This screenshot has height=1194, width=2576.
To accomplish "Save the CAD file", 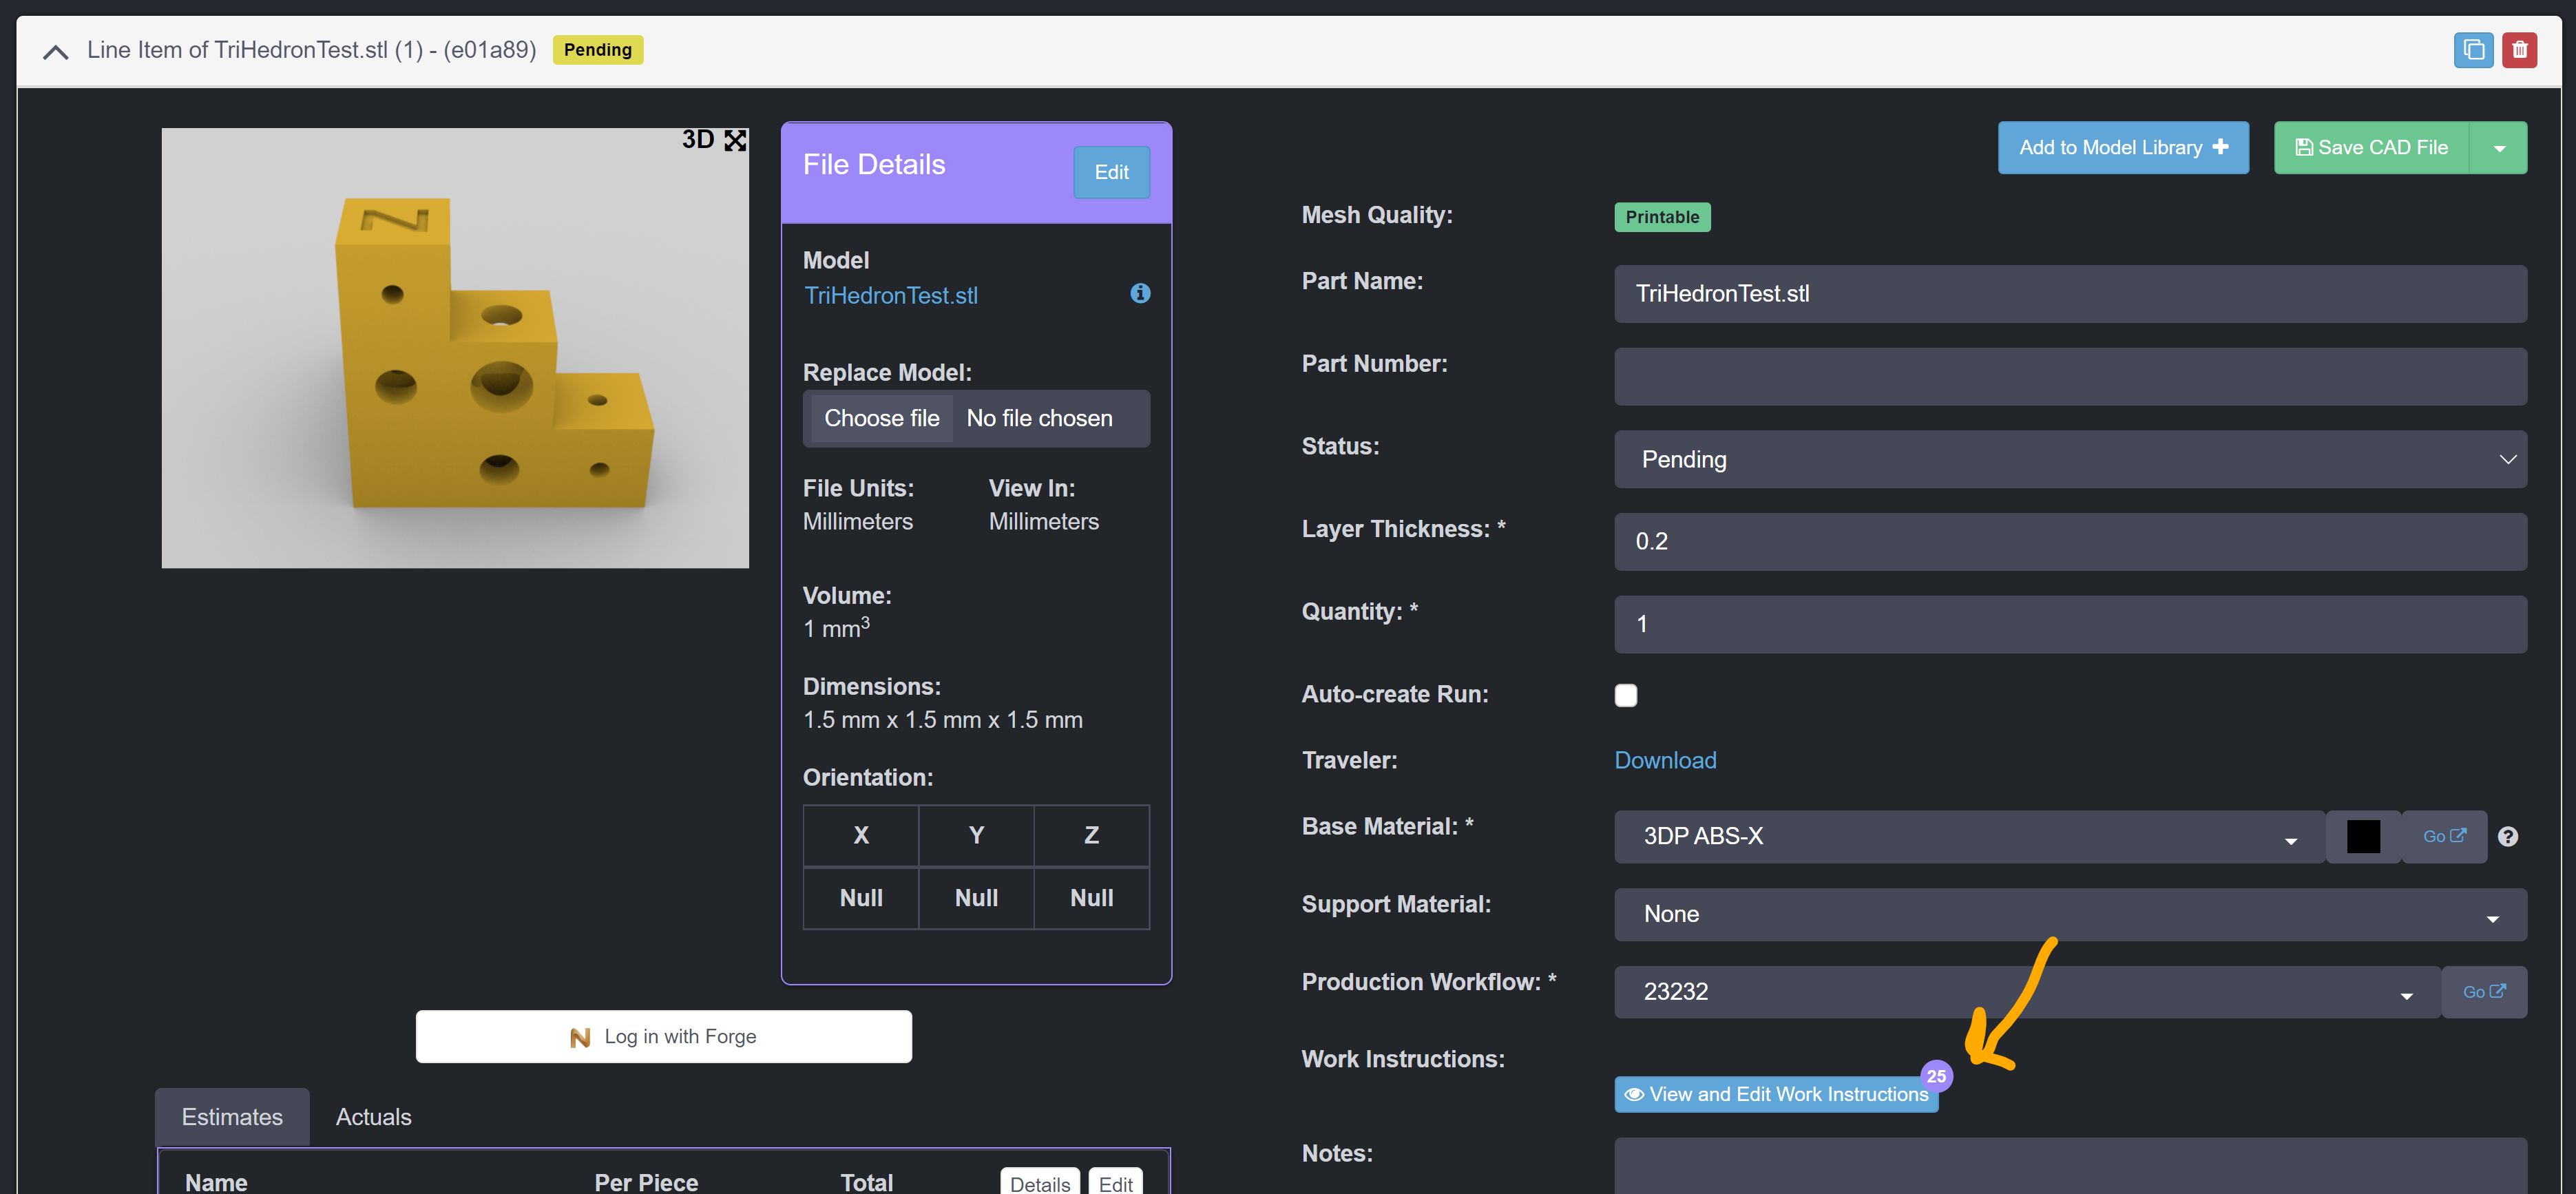I will click(x=2371, y=147).
